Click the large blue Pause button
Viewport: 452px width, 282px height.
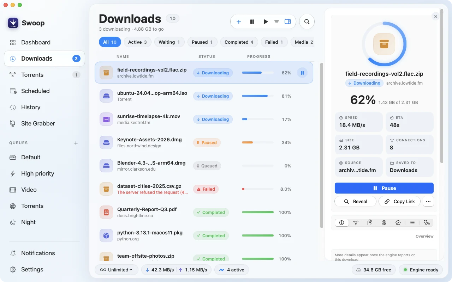click(384, 188)
